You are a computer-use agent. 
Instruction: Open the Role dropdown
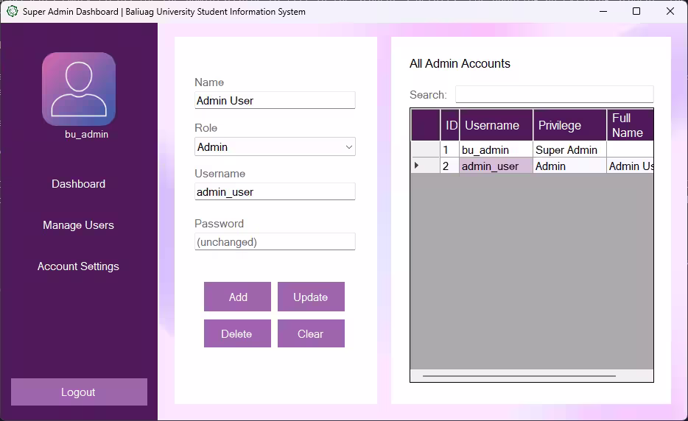[x=275, y=147]
